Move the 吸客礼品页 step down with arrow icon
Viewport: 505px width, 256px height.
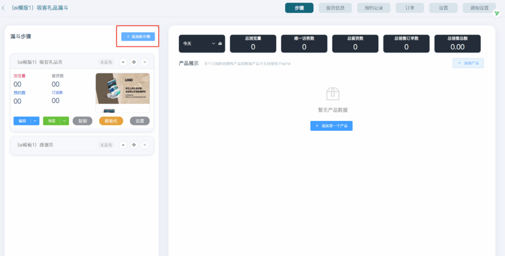(x=123, y=62)
